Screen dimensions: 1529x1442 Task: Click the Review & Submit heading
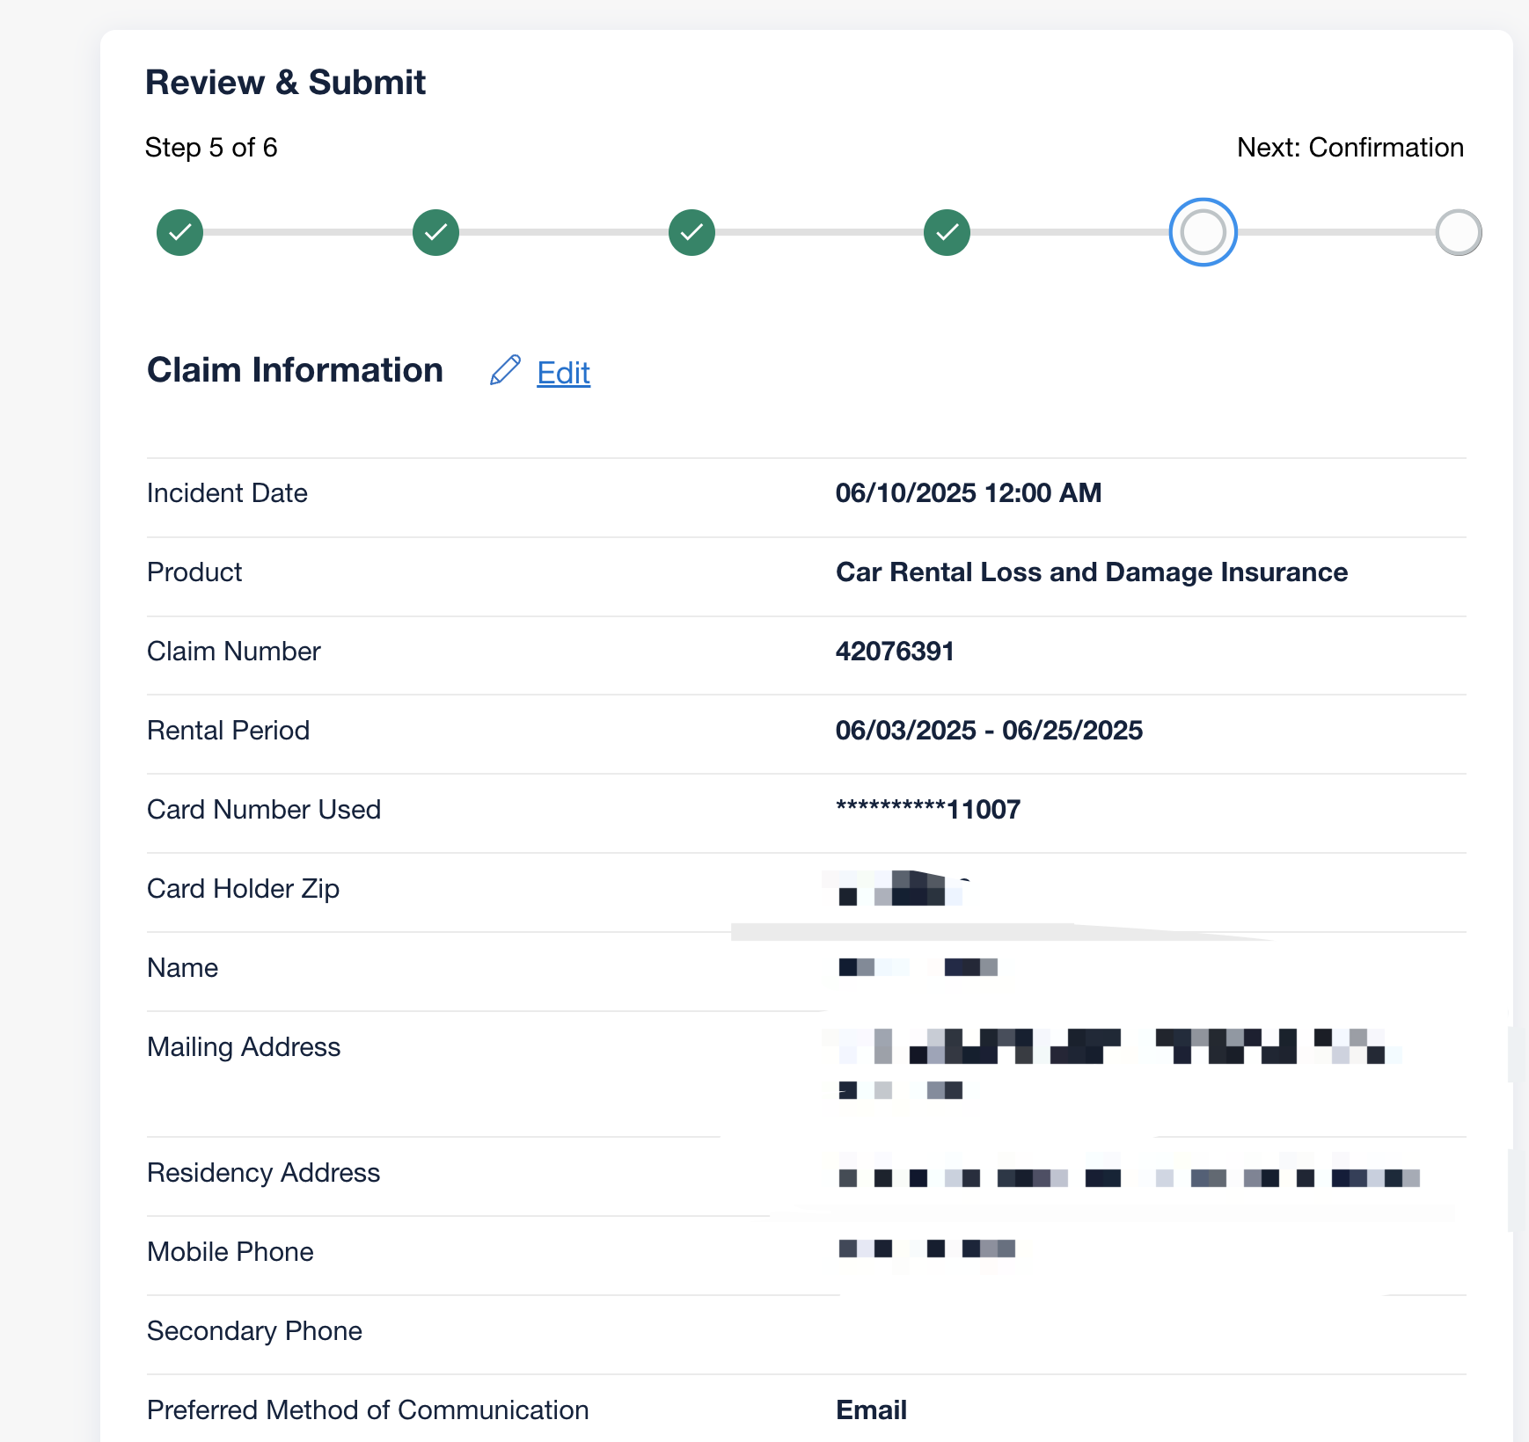point(285,82)
